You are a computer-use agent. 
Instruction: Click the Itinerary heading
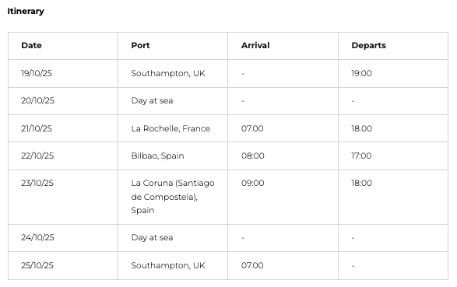point(26,11)
